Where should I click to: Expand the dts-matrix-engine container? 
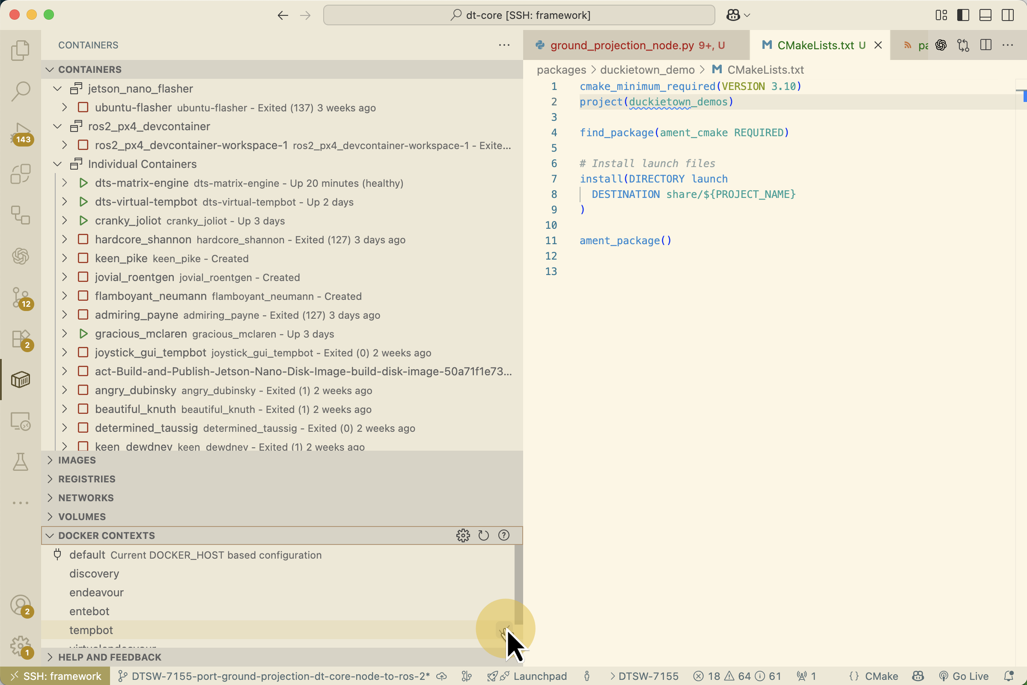coord(65,182)
